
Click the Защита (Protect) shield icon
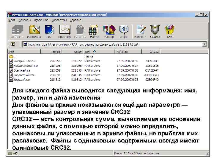(155, 31)
